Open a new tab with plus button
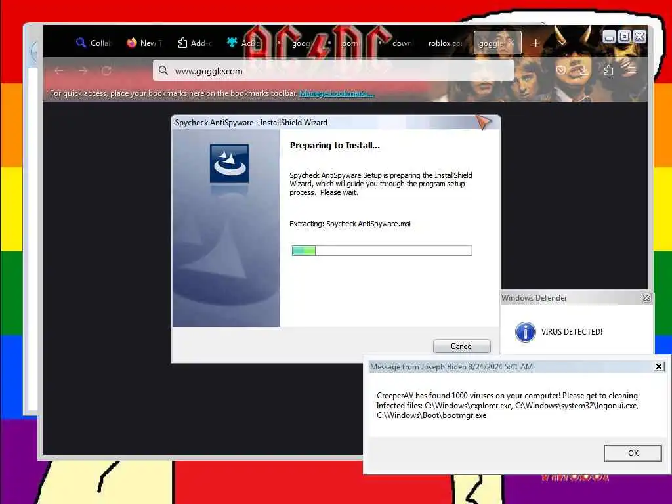Image resolution: width=672 pixels, height=504 pixels. click(x=535, y=43)
